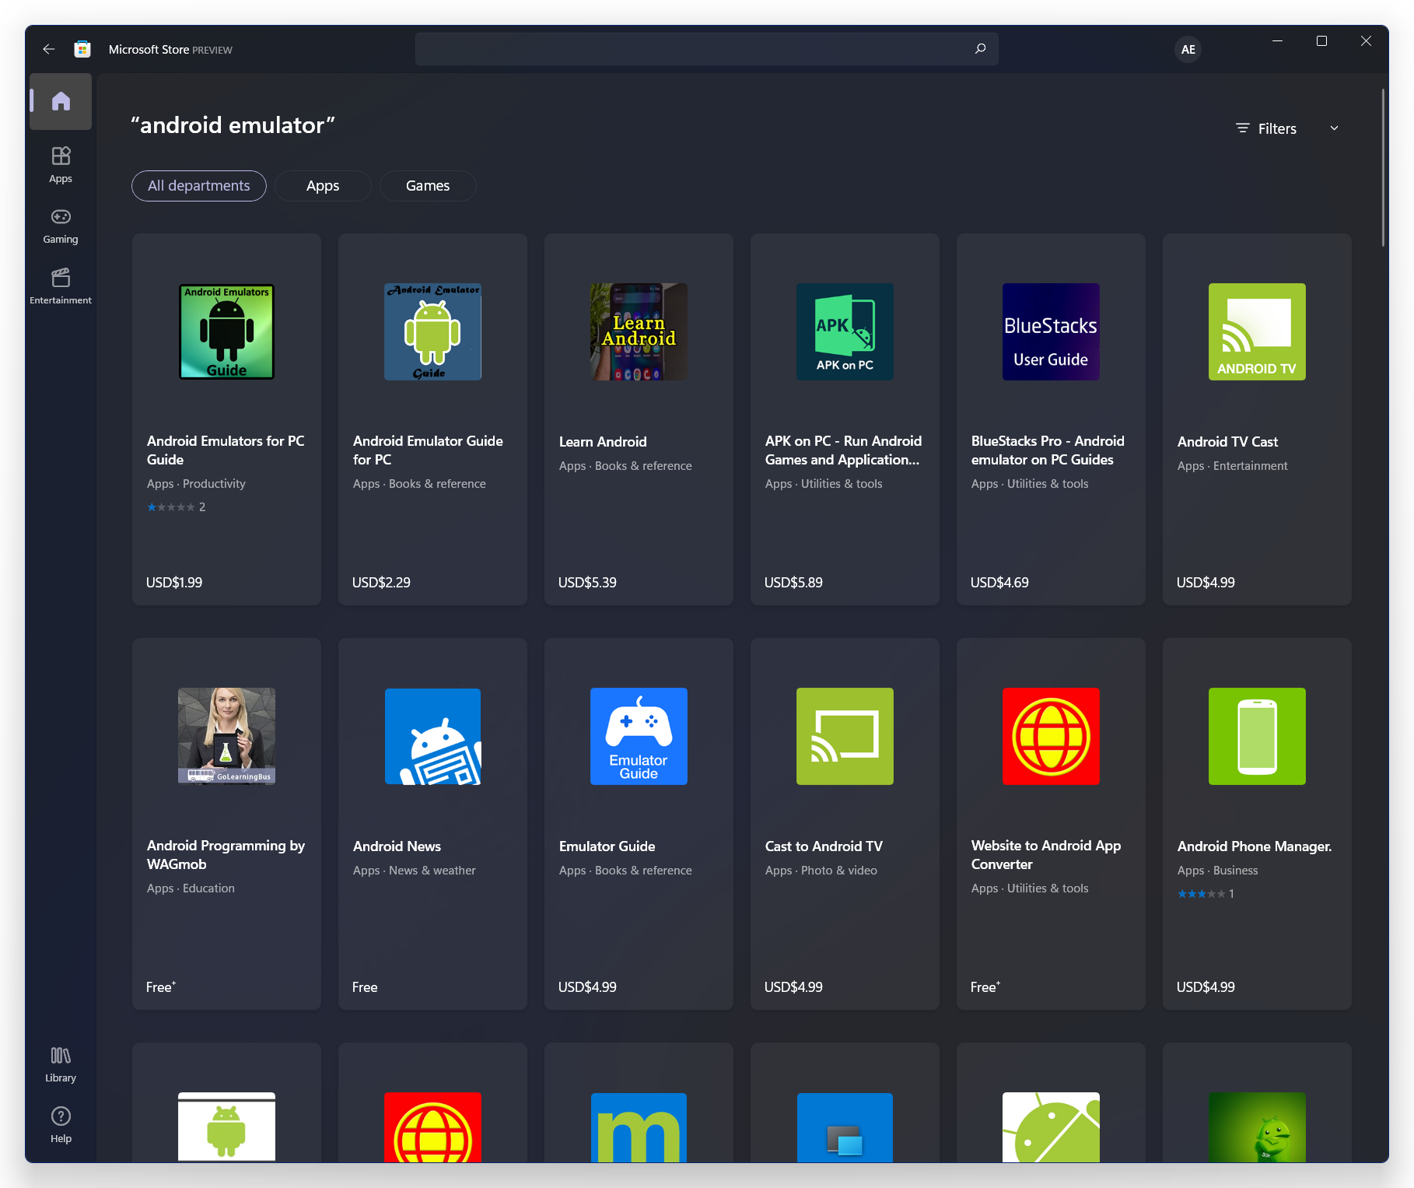Open the Cast to Android TV icon
Screen dimensions: 1414x1188
(x=845, y=736)
